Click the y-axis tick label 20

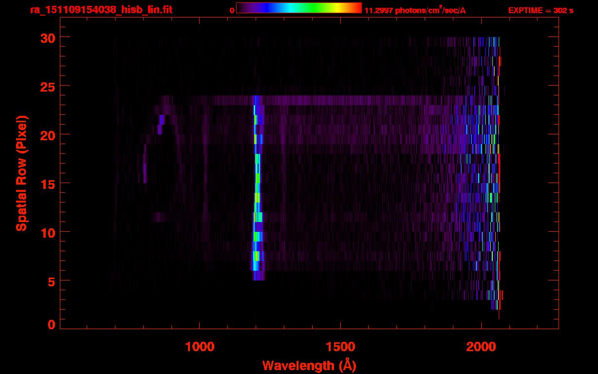click(x=48, y=135)
